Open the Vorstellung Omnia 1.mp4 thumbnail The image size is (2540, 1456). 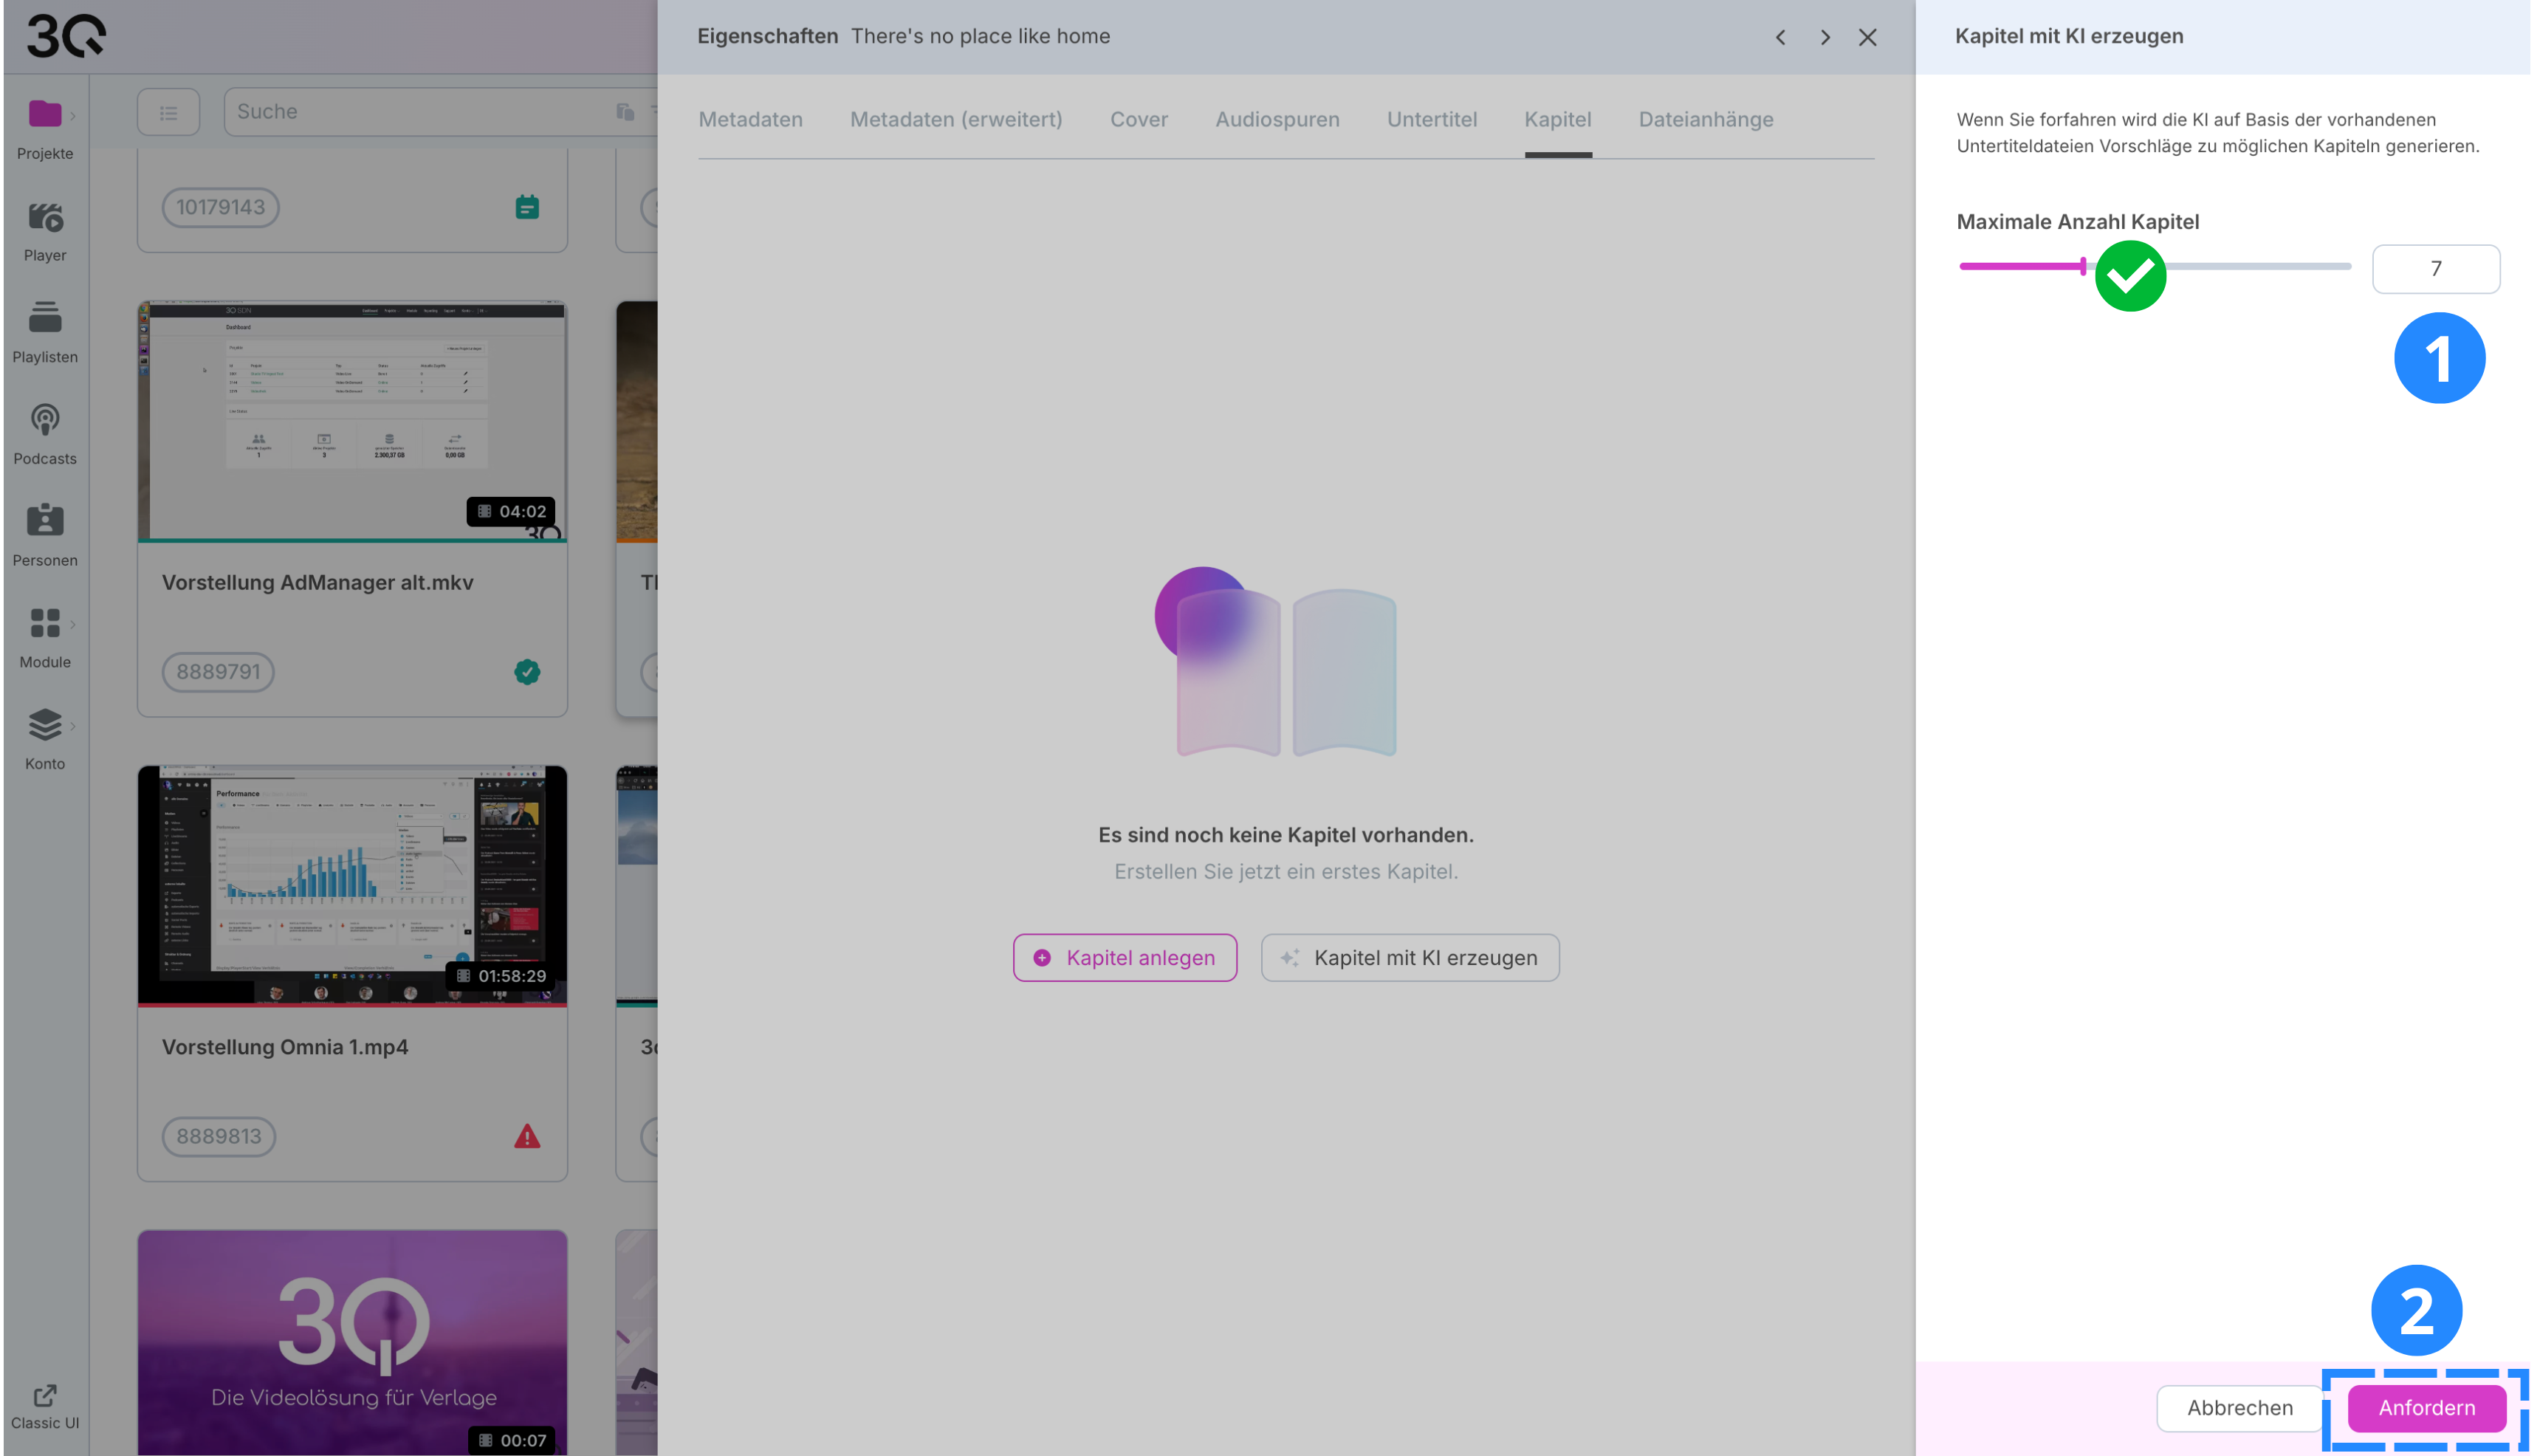point(352,885)
